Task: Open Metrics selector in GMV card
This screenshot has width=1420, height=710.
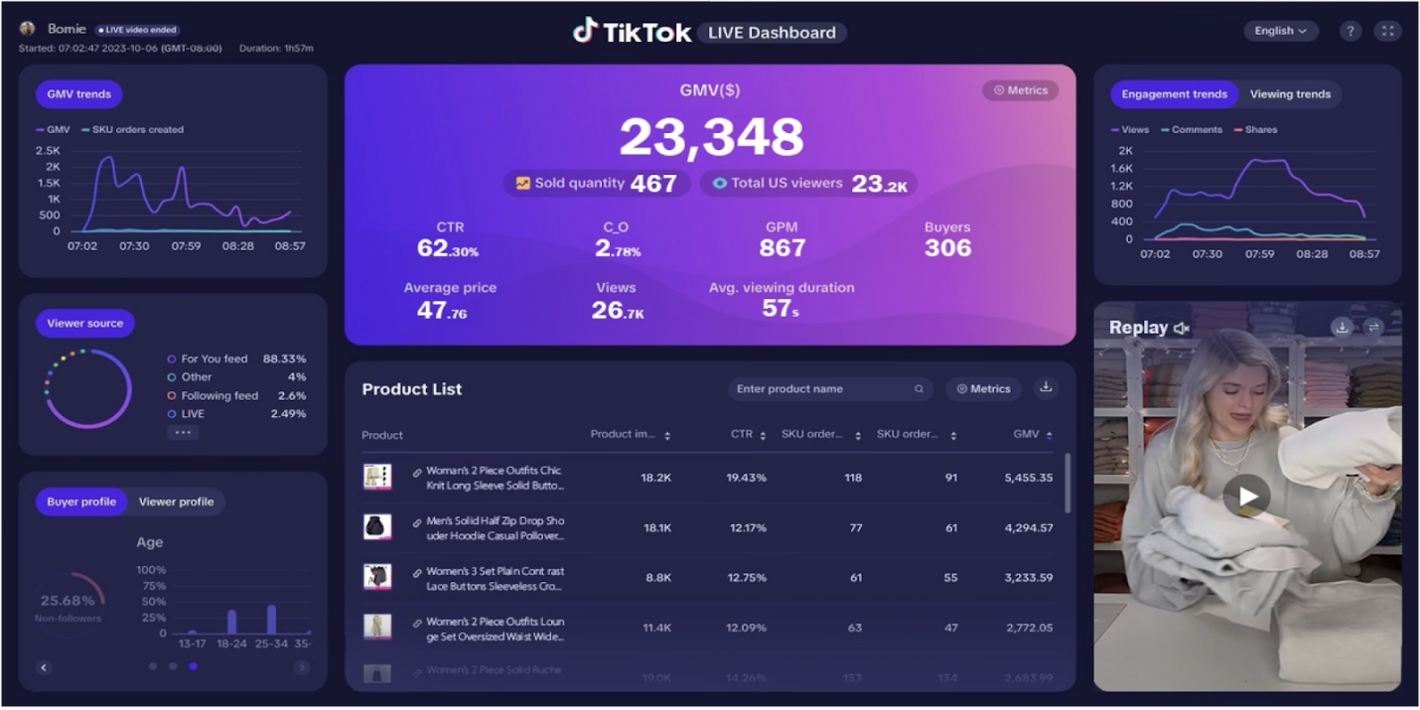Action: click(1021, 90)
